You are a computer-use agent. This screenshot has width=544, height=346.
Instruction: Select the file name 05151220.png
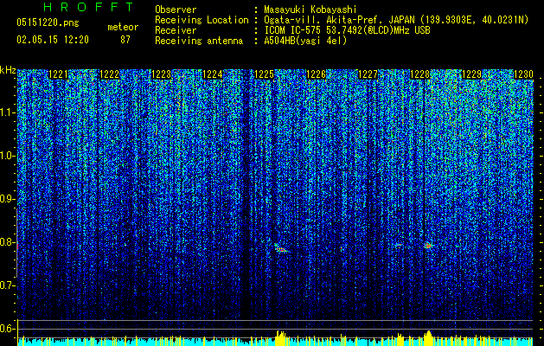48,22
